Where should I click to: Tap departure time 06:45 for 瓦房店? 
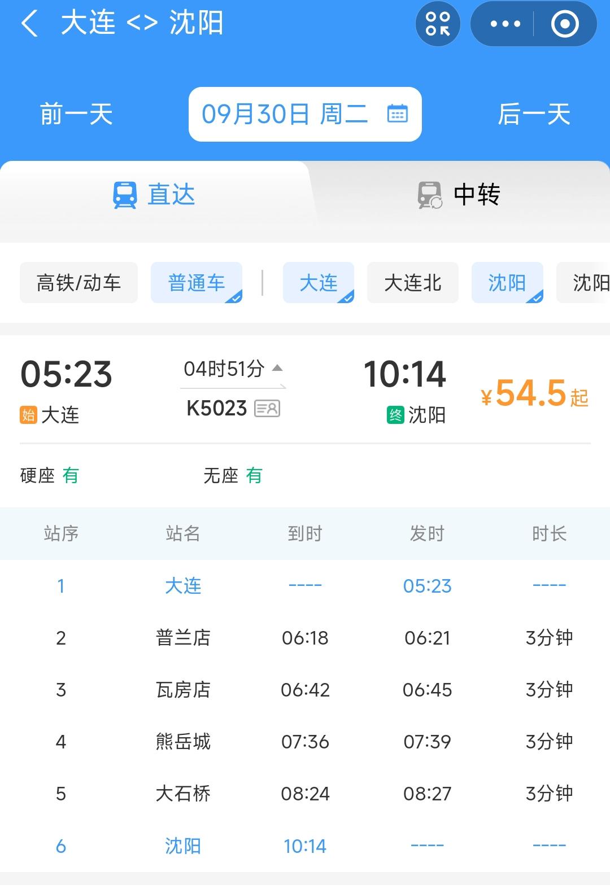[x=428, y=690]
